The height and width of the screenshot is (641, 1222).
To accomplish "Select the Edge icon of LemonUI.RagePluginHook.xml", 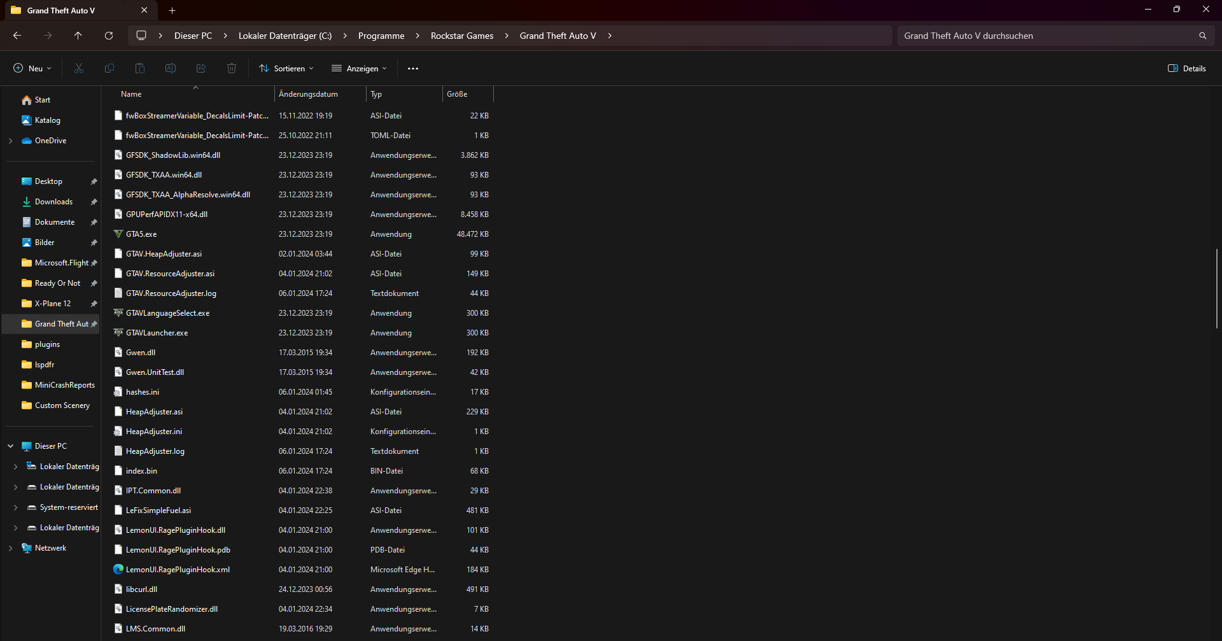I will point(118,570).
